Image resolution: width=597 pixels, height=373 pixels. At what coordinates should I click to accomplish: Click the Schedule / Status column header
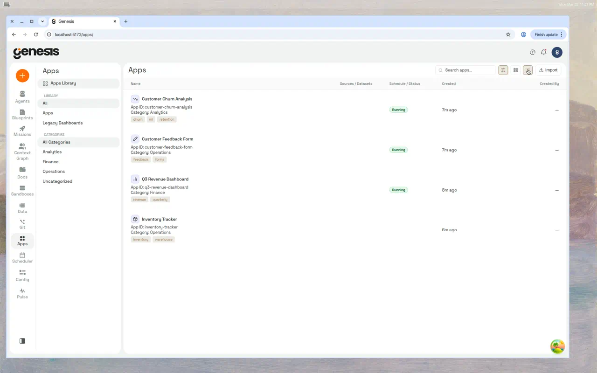click(405, 84)
